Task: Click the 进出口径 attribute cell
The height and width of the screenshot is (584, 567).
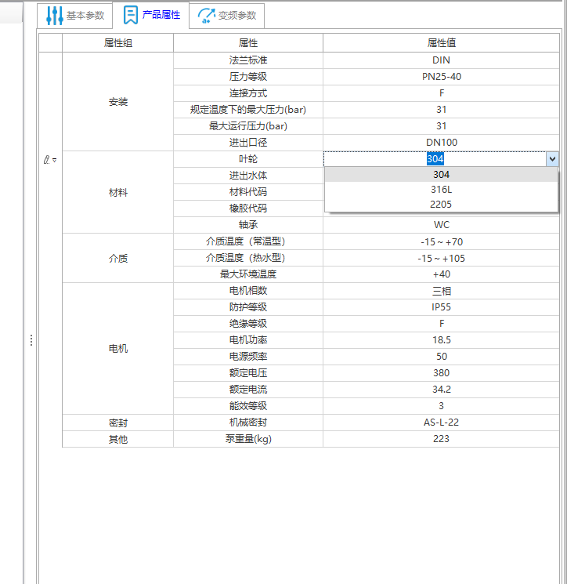Action: click(x=248, y=142)
